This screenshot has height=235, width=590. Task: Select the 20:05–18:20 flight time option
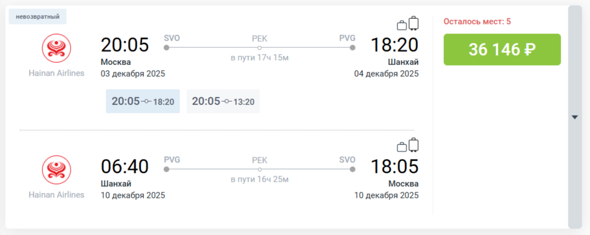(143, 102)
